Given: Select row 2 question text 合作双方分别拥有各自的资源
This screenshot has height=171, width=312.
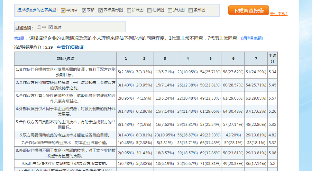Looking at the screenshot, I should tap(66, 85).
